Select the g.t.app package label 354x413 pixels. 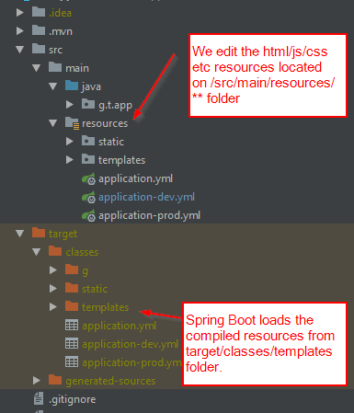click(115, 105)
